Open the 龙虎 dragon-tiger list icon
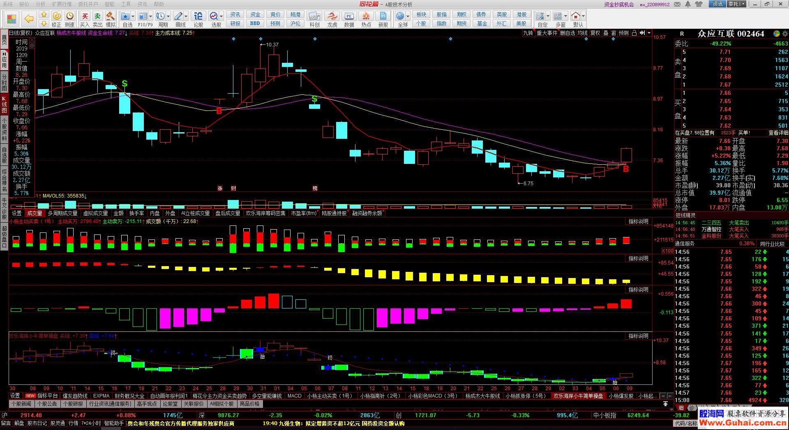Viewport: 789px width, 430px height. pos(332,19)
